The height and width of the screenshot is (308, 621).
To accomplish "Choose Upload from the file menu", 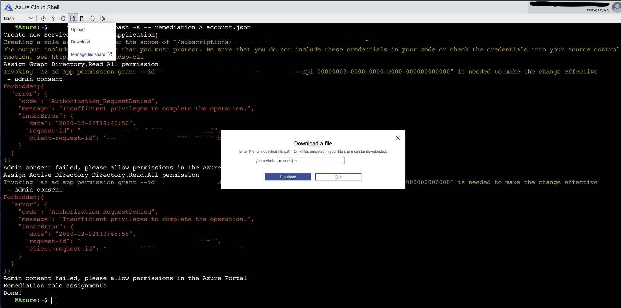I will click(78, 30).
